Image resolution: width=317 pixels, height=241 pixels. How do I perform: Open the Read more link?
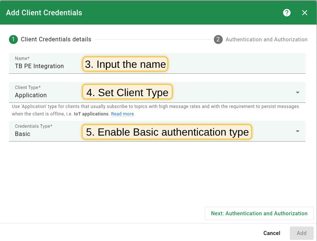pyautogui.click(x=122, y=114)
